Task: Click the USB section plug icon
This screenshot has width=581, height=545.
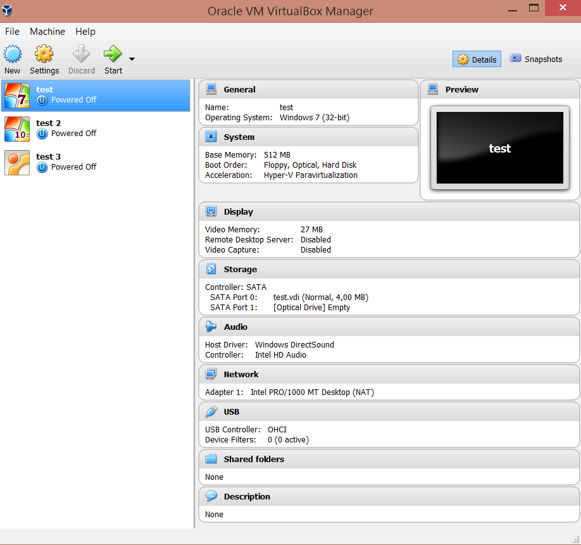Action: [x=211, y=412]
